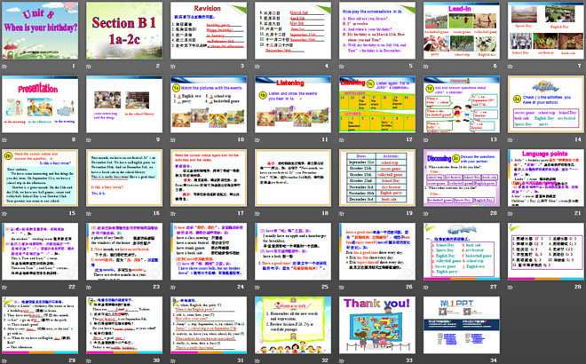Click the animation star icon under slide 19
This screenshot has height=364, width=586.
pos(342,213)
